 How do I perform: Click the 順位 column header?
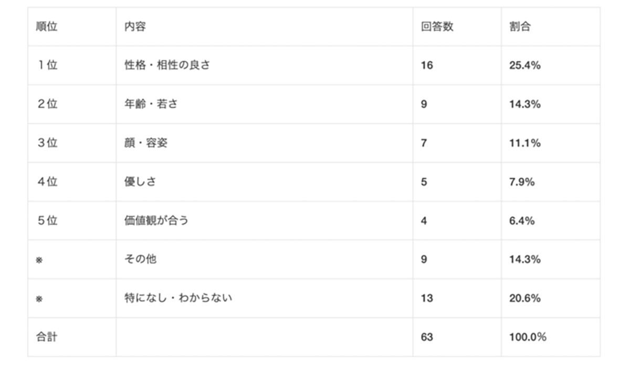pos(47,27)
